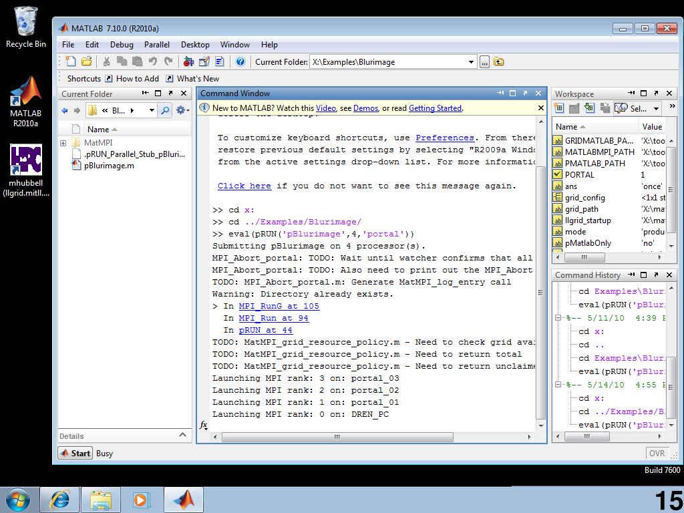Open the MPI_Run at 94 link
The width and height of the screenshot is (684, 513).
tap(273, 318)
